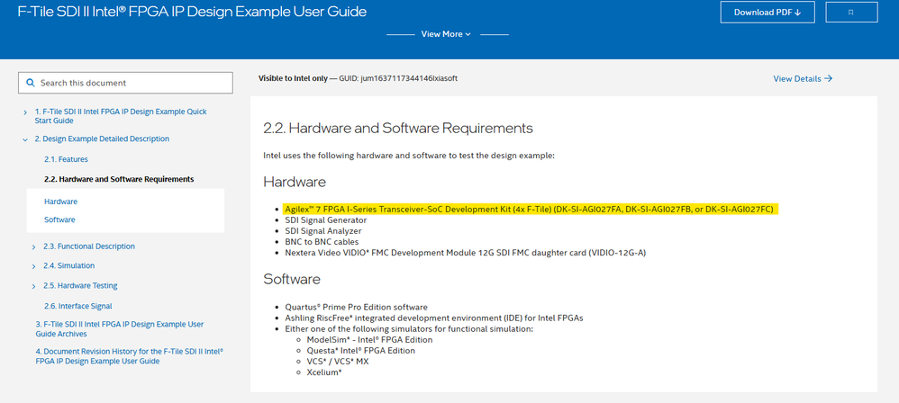Click the simulators for functional simulation line
This screenshot has width=899, height=403.
(409, 329)
